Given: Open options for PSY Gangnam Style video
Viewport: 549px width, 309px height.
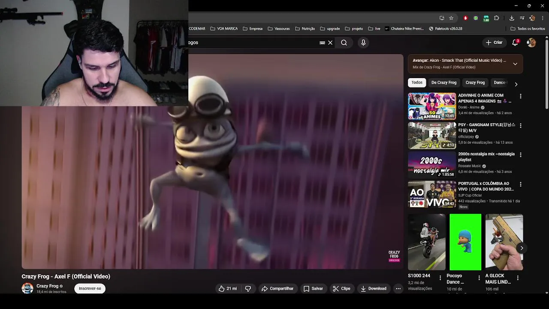Looking at the screenshot, I should 520,126.
